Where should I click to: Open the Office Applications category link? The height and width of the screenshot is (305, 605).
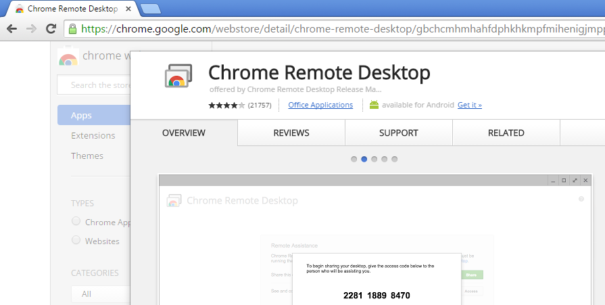320,105
